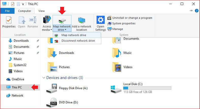Click pin icon next to Downloads
Image resolution: width=200 pixels, height=109 pixels.
click(38, 41)
